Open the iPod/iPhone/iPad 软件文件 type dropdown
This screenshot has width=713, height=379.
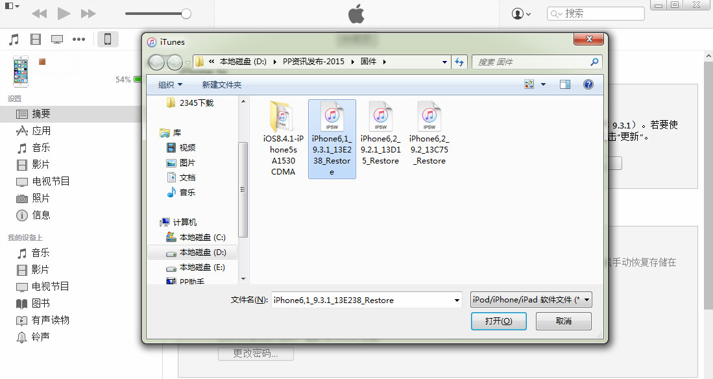531,299
